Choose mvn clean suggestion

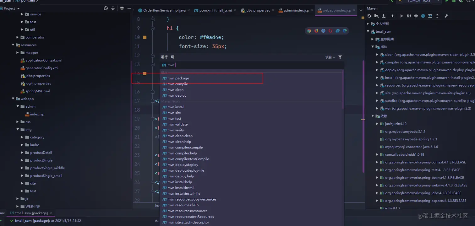[x=252, y=90]
